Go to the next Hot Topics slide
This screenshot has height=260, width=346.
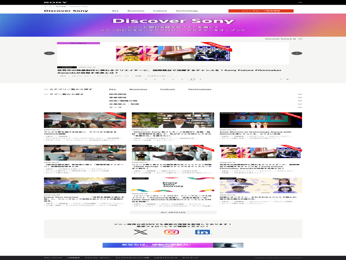[x=297, y=53]
